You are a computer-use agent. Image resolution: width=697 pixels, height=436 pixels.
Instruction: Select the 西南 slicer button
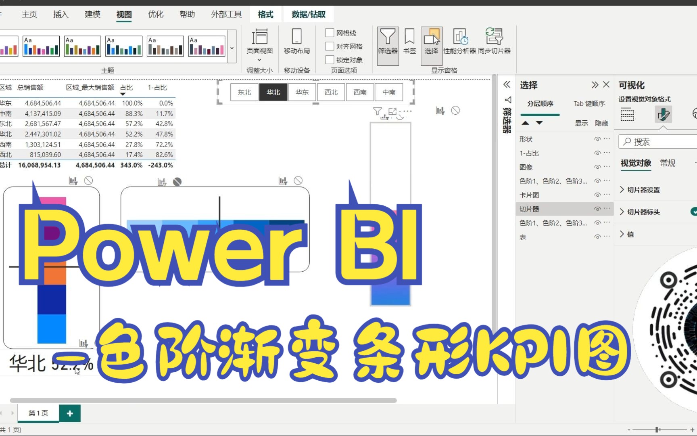pos(360,92)
